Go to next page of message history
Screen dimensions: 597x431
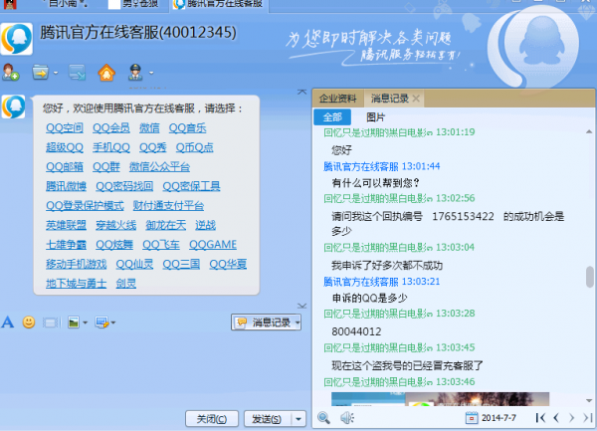[x=571, y=418]
